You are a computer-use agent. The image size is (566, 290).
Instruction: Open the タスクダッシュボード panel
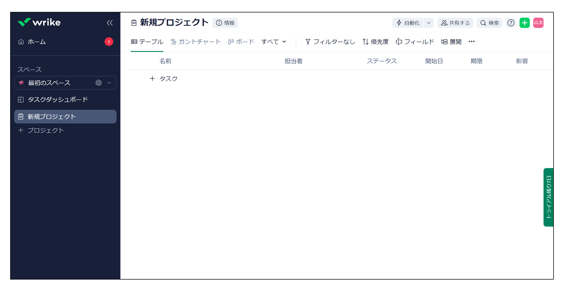coord(57,99)
